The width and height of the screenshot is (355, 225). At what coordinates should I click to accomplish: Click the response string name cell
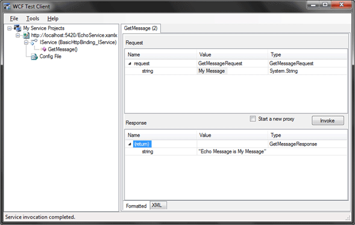tap(148, 151)
